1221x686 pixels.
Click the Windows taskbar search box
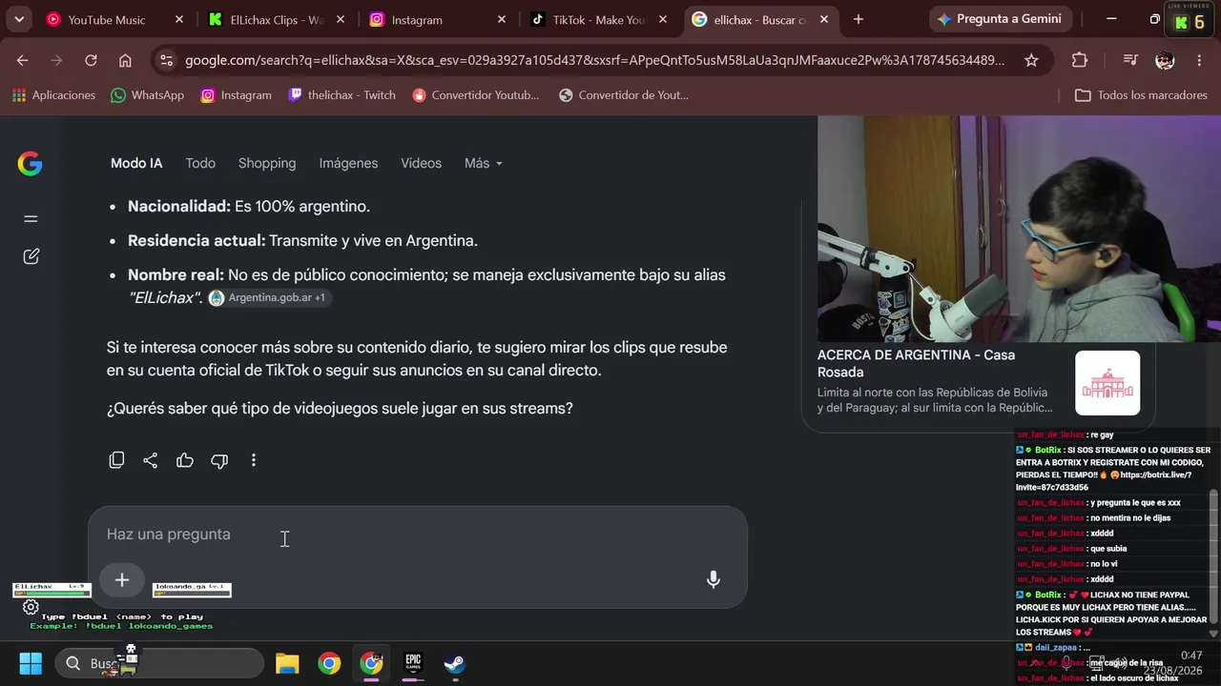(x=160, y=663)
